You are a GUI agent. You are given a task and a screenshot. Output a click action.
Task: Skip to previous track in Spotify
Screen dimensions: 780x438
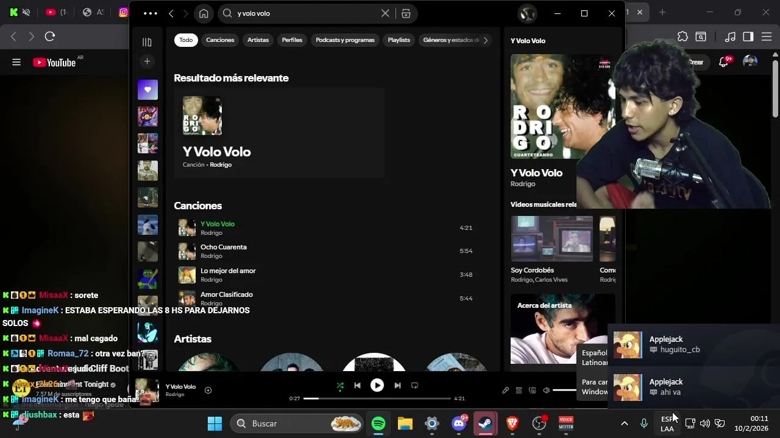(358, 385)
